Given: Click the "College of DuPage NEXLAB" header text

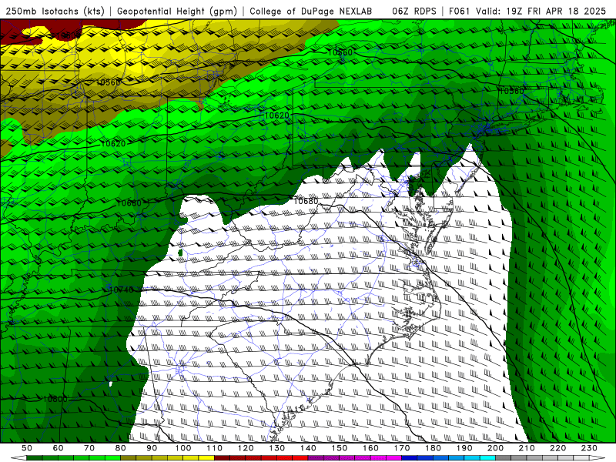Looking at the screenshot, I should tap(311, 11).
